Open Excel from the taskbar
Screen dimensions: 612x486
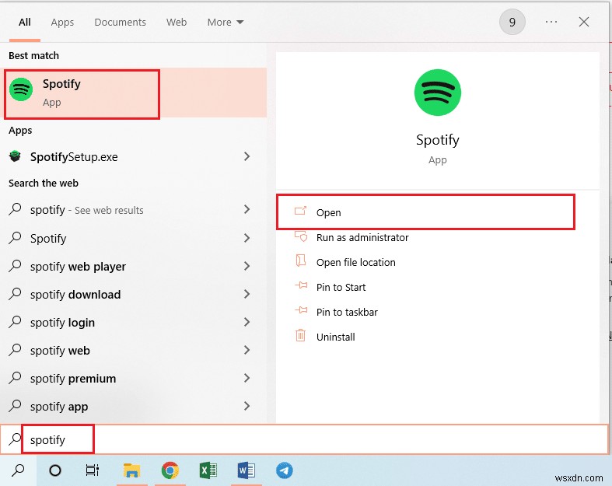click(x=208, y=470)
